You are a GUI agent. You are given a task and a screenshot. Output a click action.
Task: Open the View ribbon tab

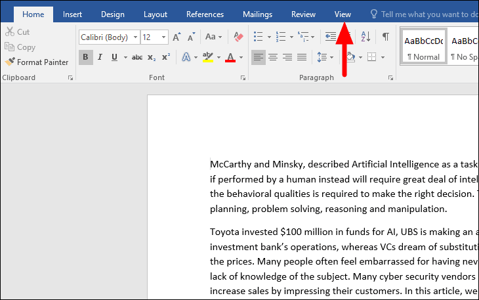click(x=343, y=14)
